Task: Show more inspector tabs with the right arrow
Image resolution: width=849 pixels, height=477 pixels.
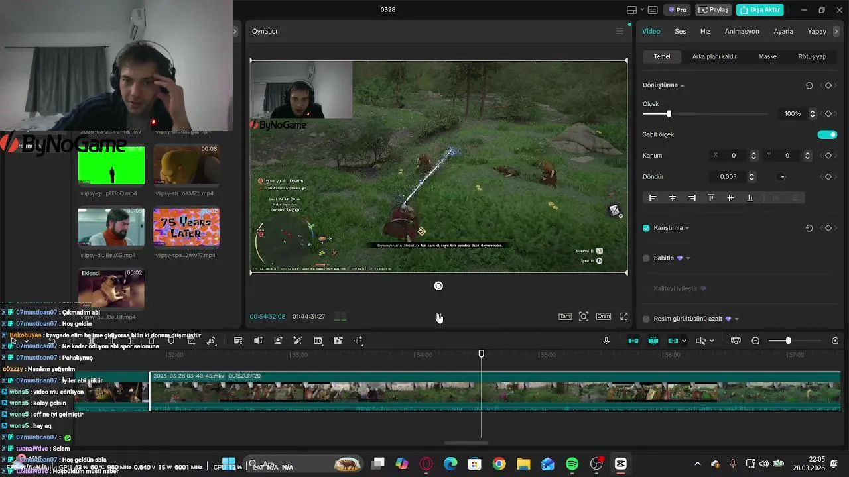Action: point(836,31)
